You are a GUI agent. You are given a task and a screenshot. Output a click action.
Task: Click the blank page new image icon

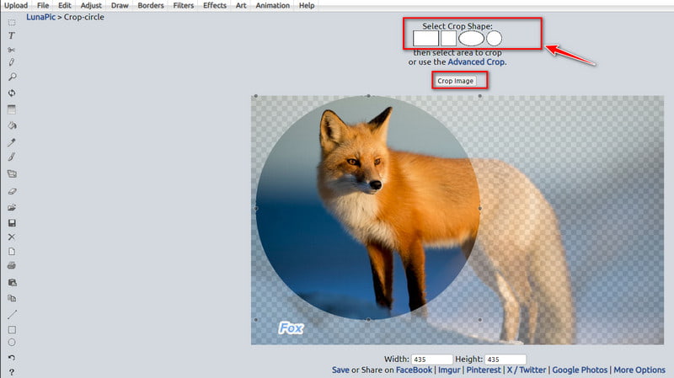(12, 251)
